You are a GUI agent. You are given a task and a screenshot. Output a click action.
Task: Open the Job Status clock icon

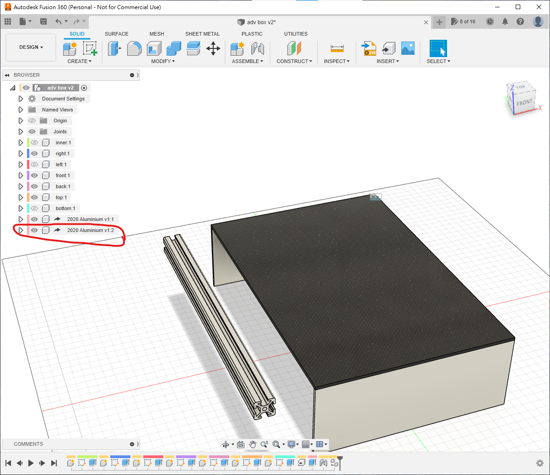[490, 21]
